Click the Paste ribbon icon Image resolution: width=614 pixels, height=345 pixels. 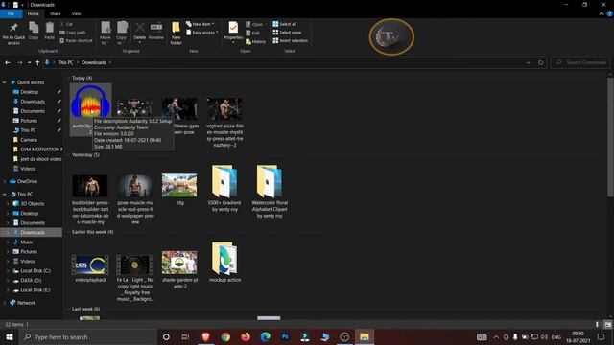[49, 31]
